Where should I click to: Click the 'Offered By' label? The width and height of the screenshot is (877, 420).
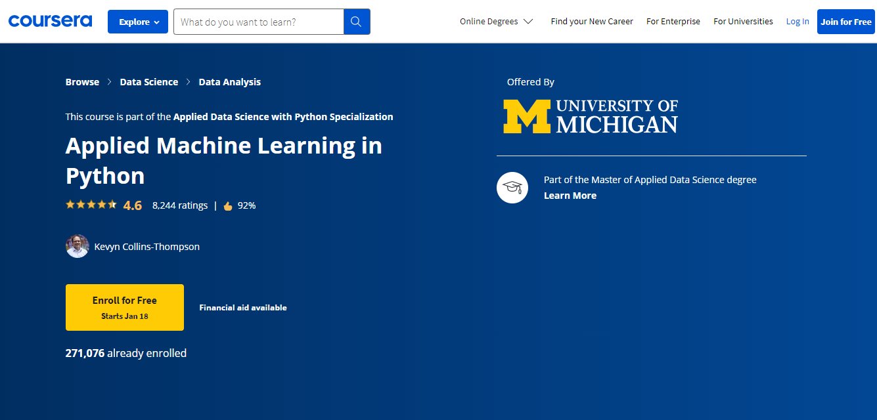(531, 82)
